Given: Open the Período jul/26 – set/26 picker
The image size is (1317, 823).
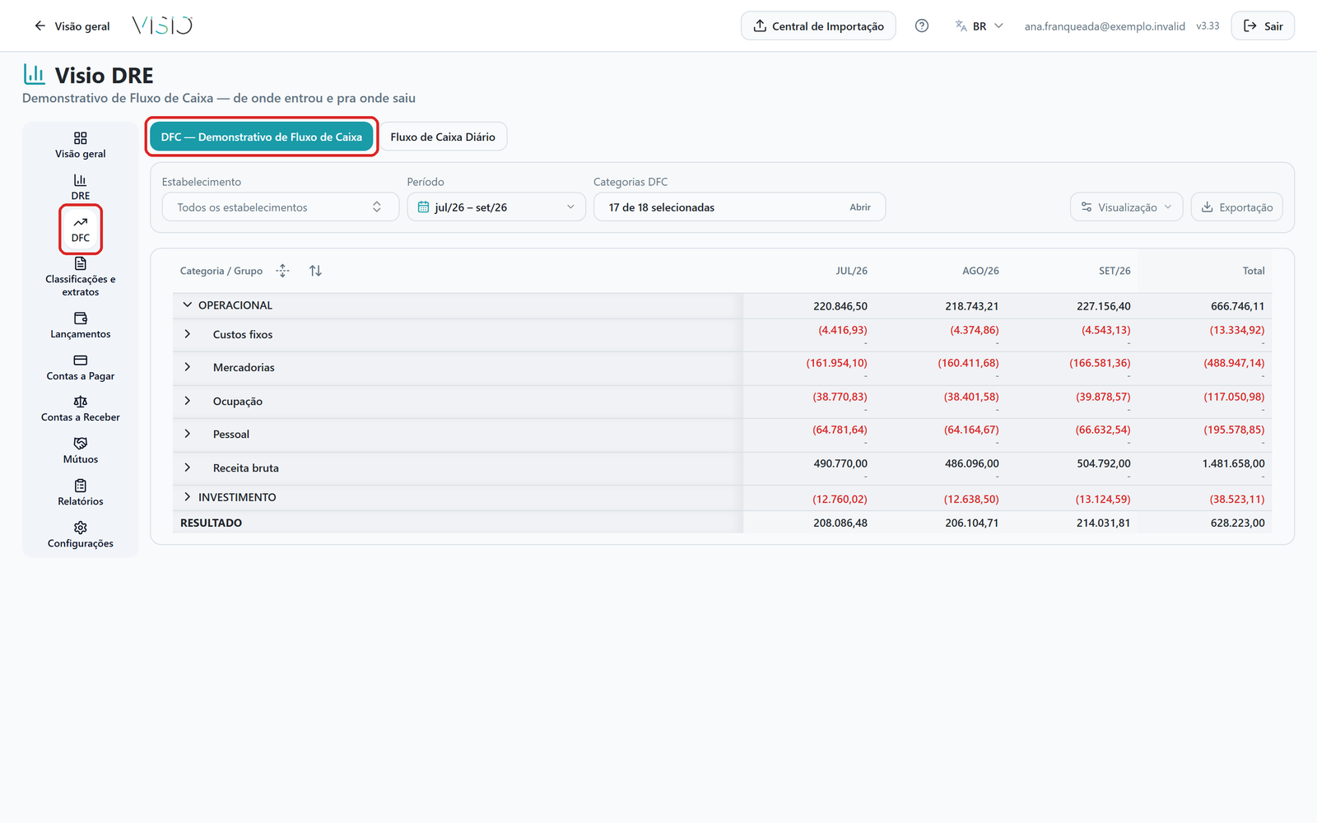Looking at the screenshot, I should pyautogui.click(x=496, y=207).
